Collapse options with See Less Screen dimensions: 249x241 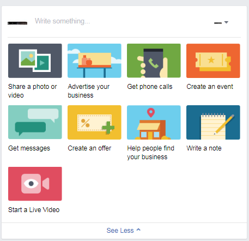point(120,231)
